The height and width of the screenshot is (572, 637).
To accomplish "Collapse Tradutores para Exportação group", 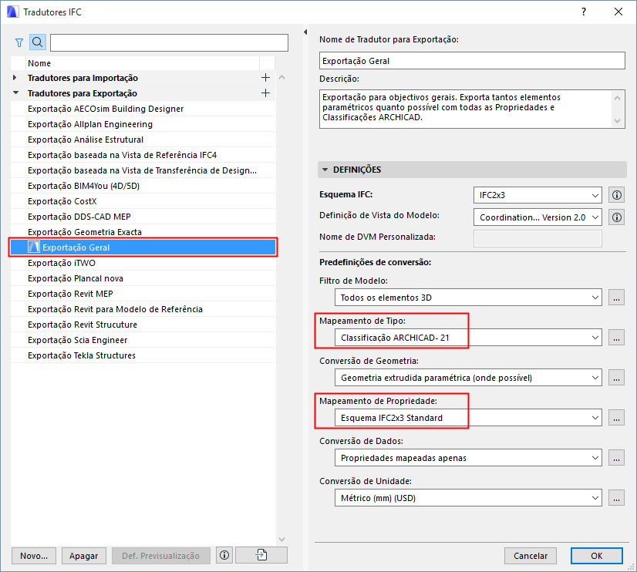I will [16, 93].
